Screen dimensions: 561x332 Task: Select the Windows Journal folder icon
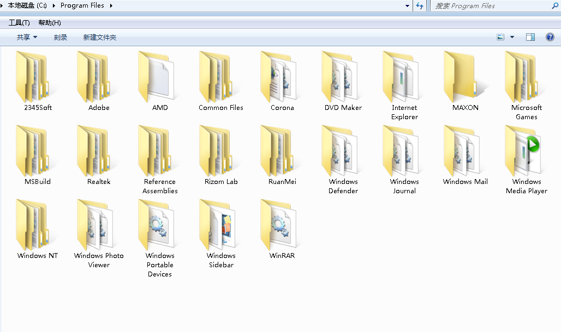(x=401, y=151)
